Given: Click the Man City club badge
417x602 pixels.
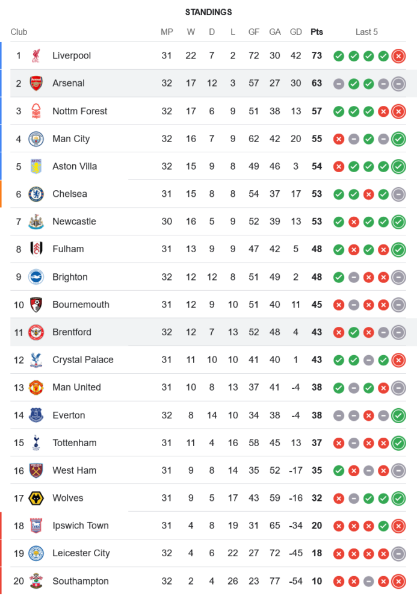Looking at the screenshot, I should coord(36,139).
